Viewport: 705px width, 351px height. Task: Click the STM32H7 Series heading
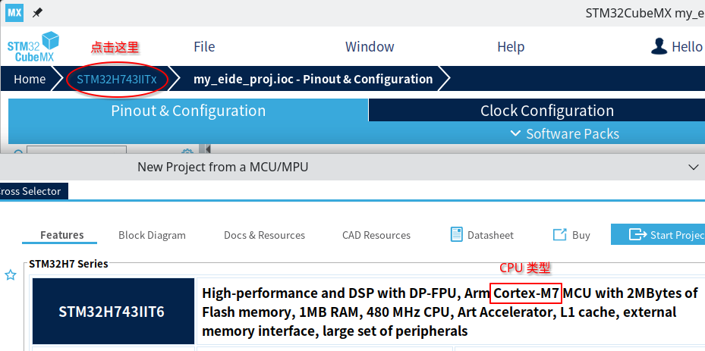tap(68, 264)
